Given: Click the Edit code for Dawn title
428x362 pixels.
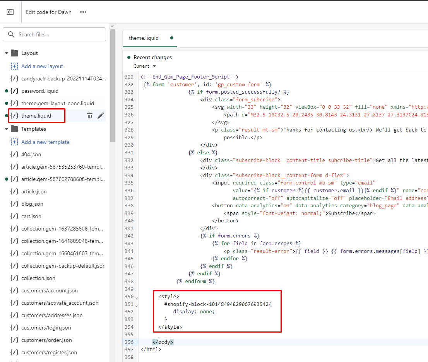Looking at the screenshot, I should click(x=49, y=12).
